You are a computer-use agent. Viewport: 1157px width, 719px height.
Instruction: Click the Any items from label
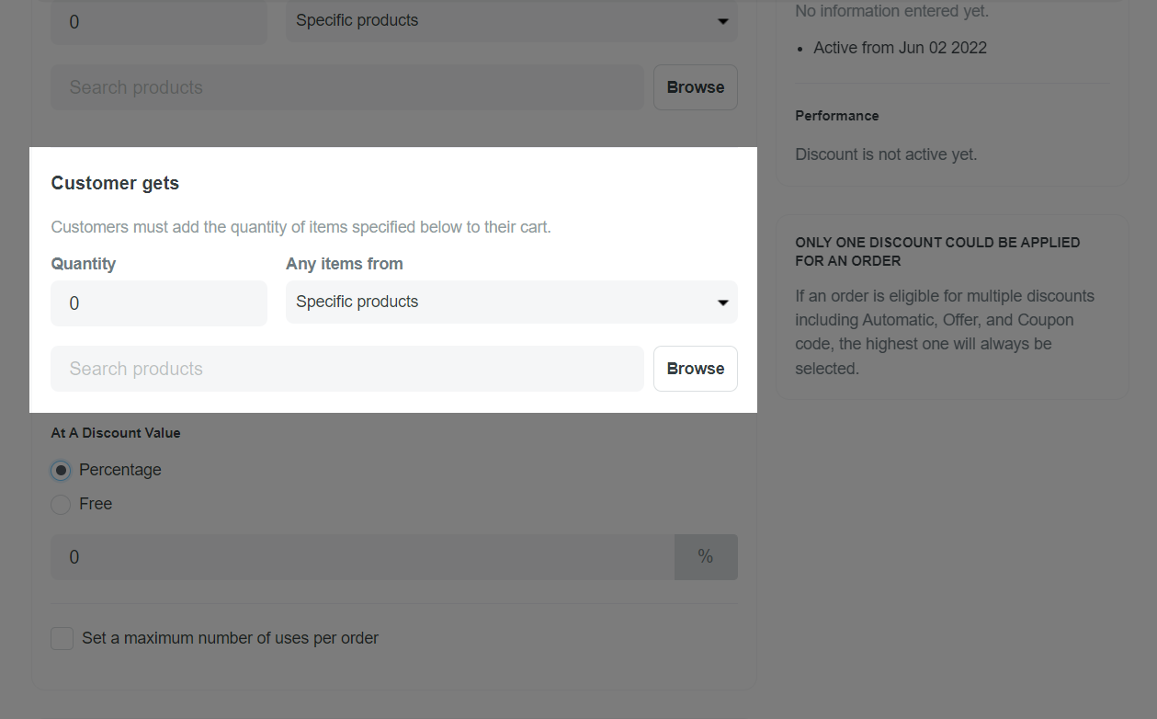click(345, 264)
